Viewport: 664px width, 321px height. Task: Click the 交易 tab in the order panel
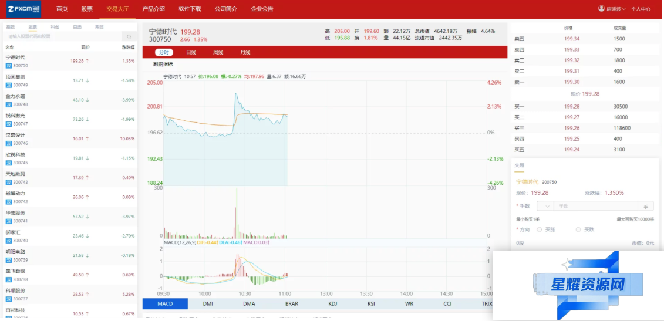click(x=519, y=165)
